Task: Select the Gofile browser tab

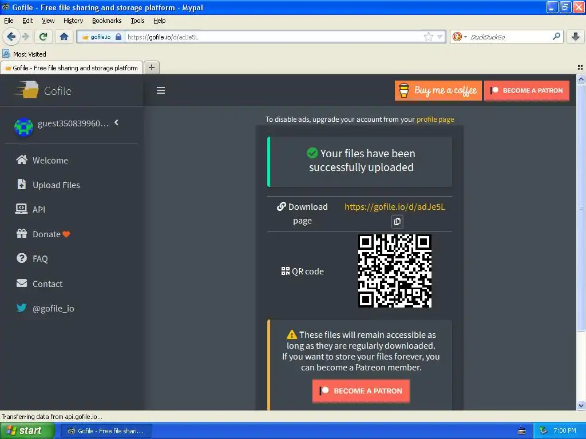Action: tap(72, 67)
